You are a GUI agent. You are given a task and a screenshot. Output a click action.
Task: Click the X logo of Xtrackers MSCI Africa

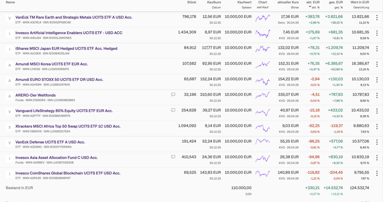point(10,127)
